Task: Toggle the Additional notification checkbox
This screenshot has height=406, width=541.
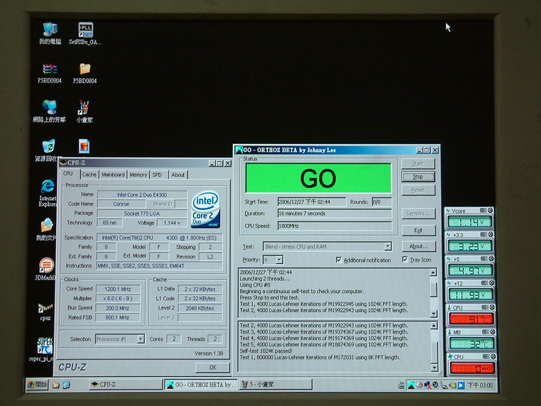Action: click(x=339, y=260)
